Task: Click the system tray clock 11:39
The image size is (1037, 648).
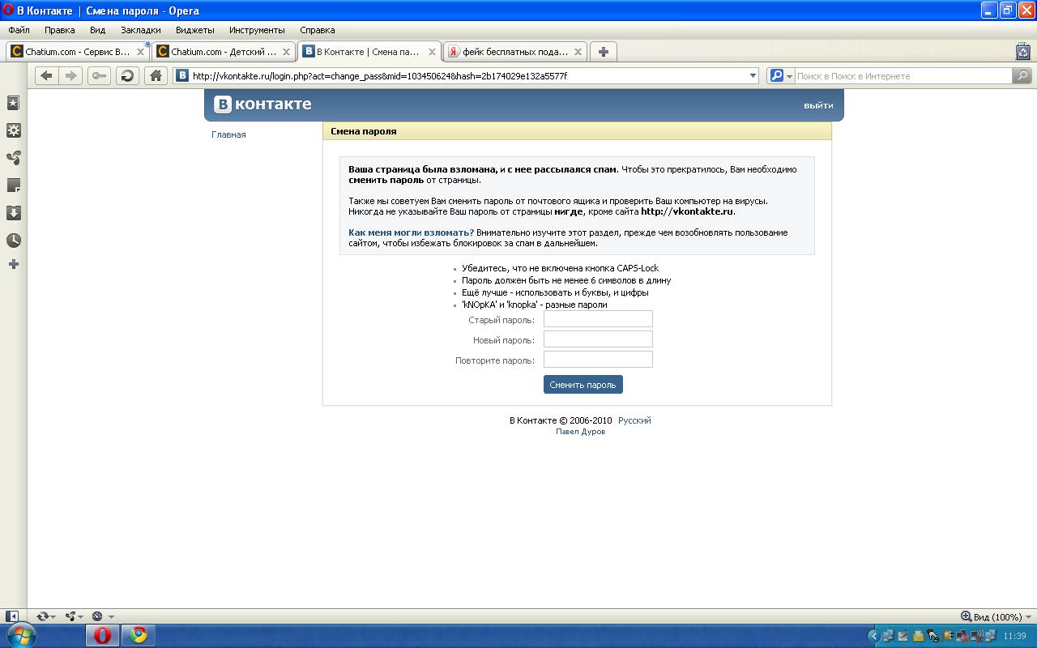Action: point(1014,636)
